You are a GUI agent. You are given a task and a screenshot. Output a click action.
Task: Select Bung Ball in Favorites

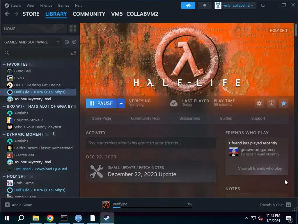pyautogui.click(x=22, y=71)
